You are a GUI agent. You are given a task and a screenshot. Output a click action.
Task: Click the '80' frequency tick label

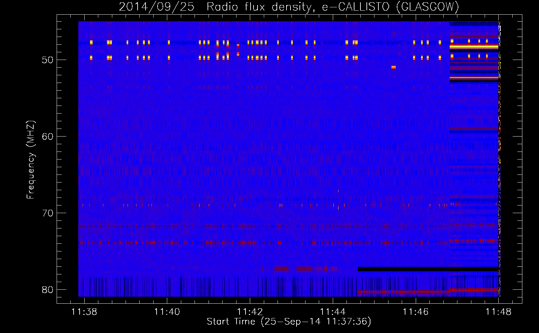(x=48, y=290)
